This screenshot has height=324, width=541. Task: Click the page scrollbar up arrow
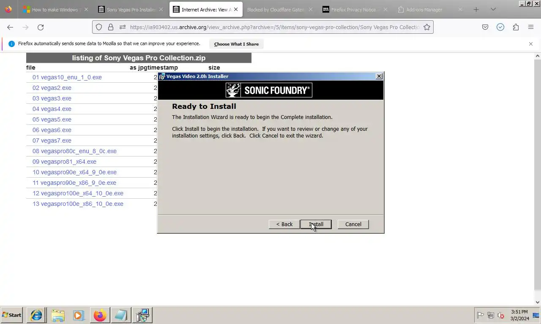tap(538, 56)
